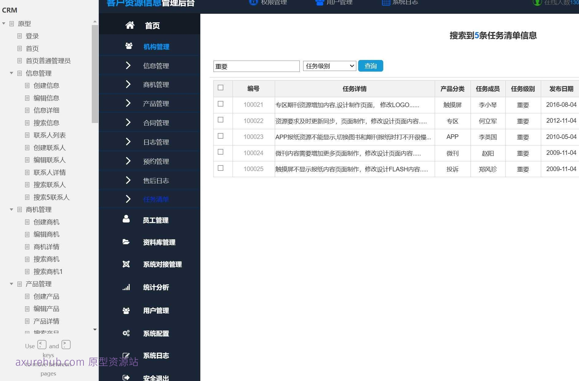Open the 编辑联系人 page link
579x381 pixels.
pos(50,160)
